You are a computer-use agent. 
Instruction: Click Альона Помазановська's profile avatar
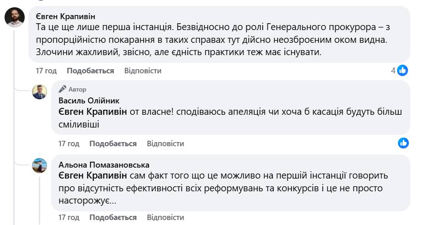40,165
